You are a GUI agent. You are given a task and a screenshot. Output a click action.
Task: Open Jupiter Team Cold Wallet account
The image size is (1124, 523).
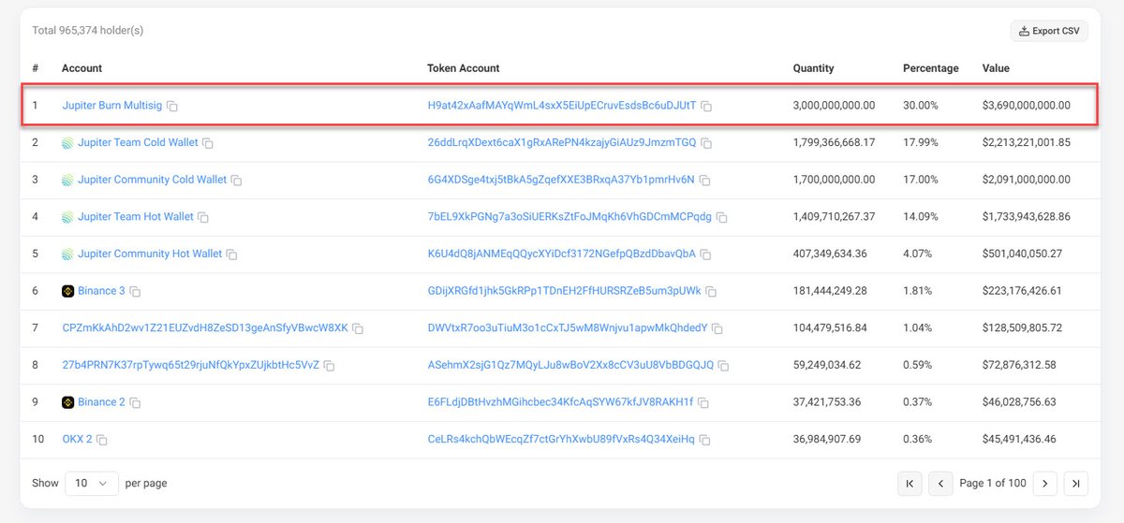(138, 142)
